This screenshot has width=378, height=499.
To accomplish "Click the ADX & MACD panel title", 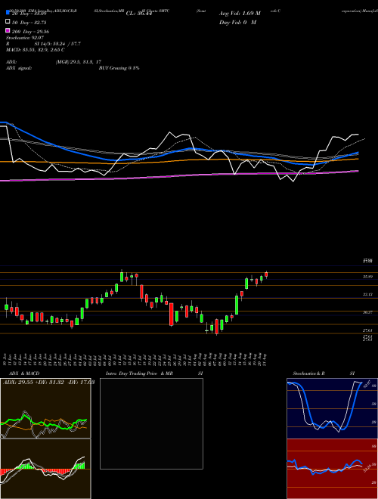I will [24, 373].
